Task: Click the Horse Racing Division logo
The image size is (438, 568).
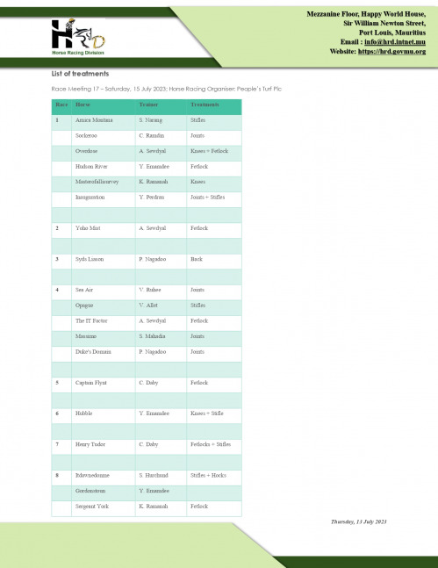Action: point(78,37)
